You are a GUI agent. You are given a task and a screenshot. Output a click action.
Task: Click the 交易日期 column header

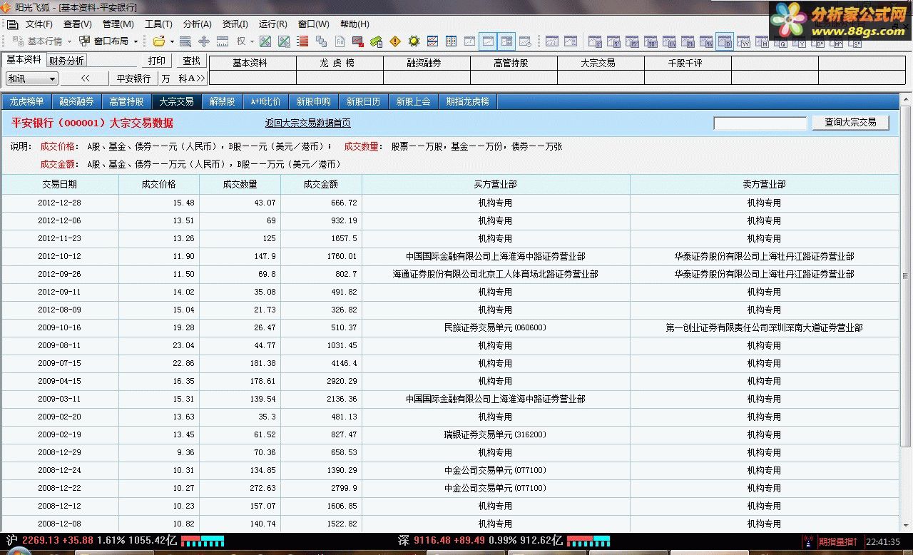pyautogui.click(x=60, y=184)
